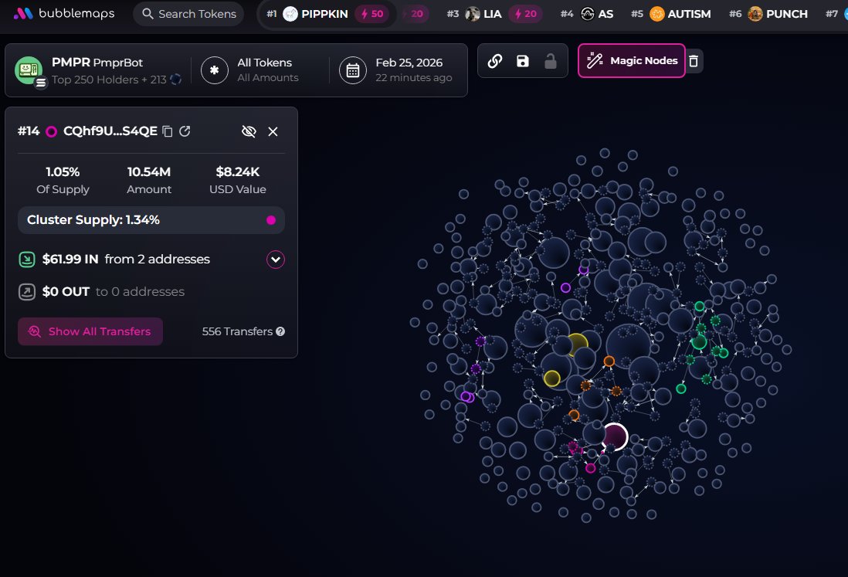Click the green incoming transfers icon
This screenshot has width=848, height=577.
27,260
